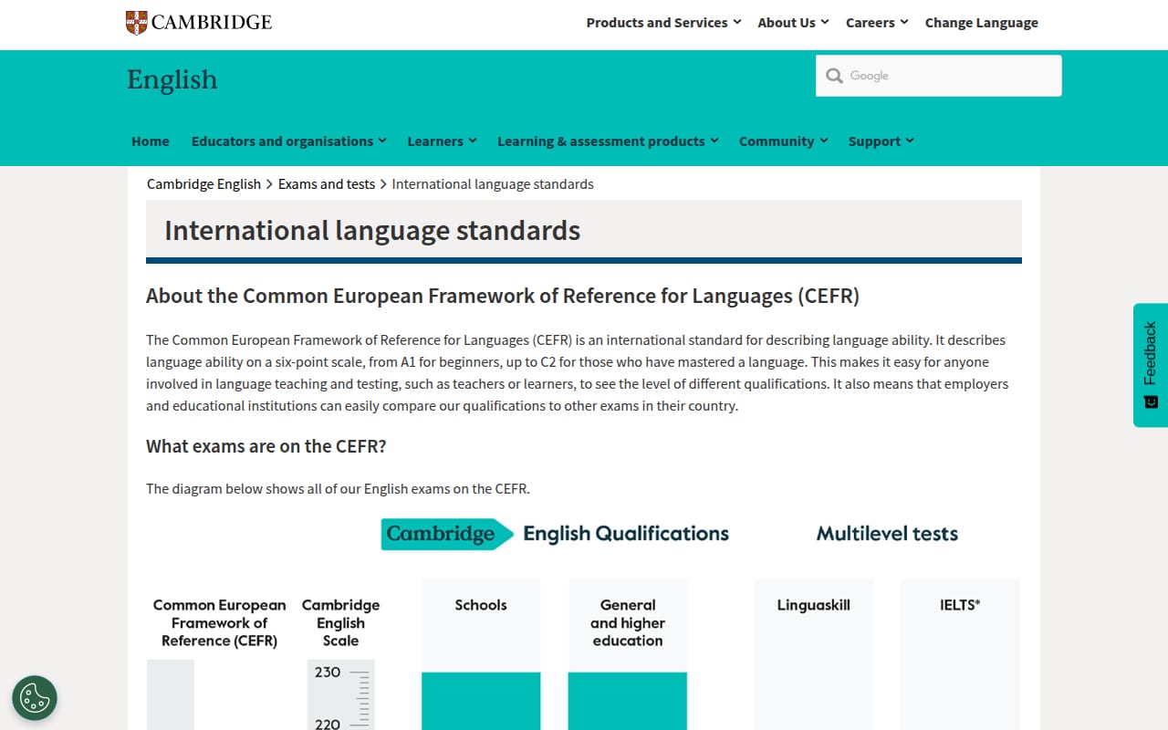Image resolution: width=1168 pixels, height=730 pixels.
Task: Click the 'What exams are on the CEFR?' heading
Action: (x=266, y=446)
